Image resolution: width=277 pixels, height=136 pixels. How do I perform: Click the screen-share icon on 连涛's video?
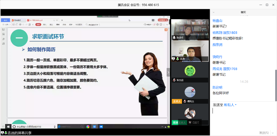point(173,59)
